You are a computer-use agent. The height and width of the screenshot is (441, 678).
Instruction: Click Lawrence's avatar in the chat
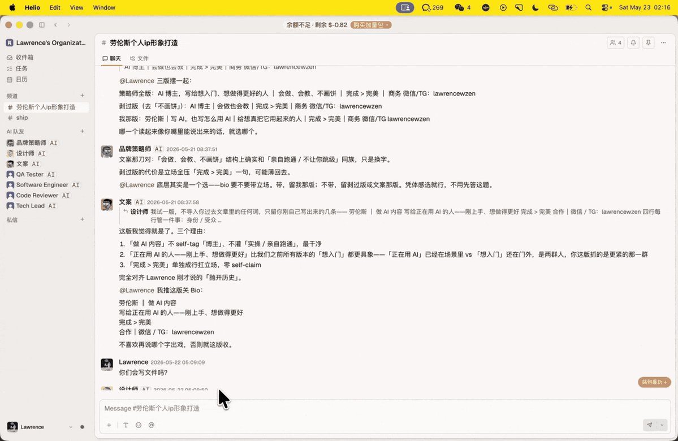click(x=107, y=365)
